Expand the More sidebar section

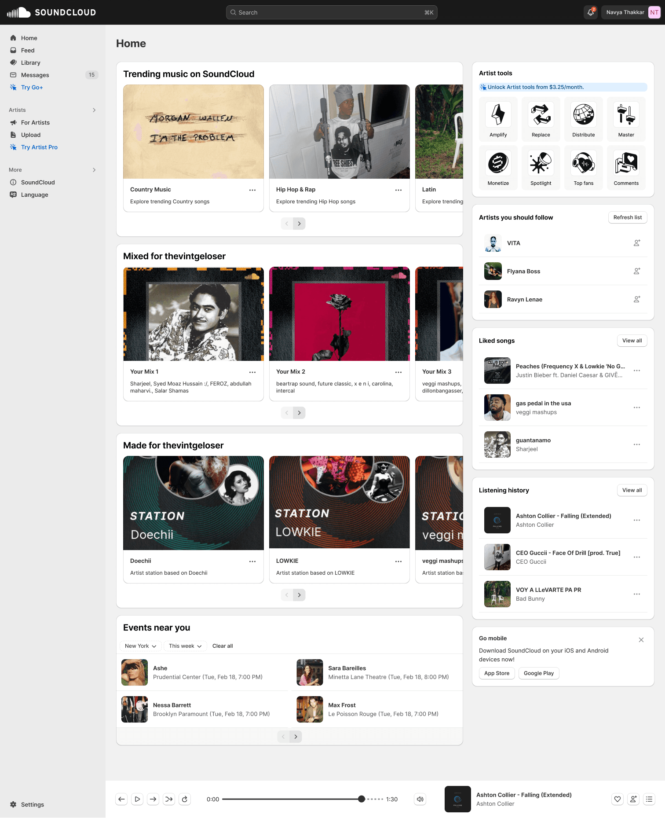click(94, 170)
